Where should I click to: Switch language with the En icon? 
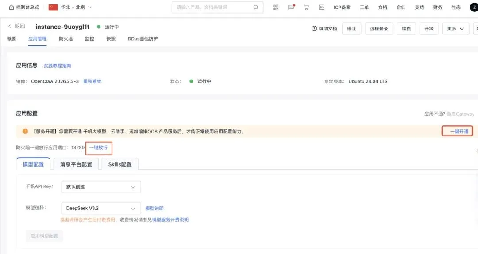click(x=322, y=8)
